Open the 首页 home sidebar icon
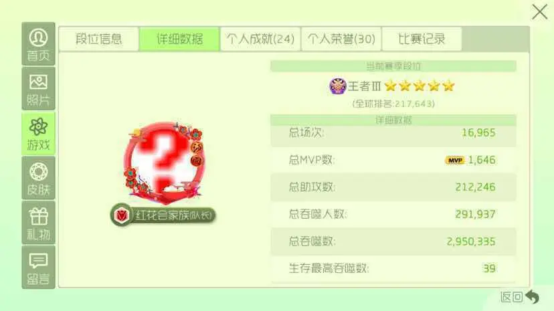Viewport: 554px width, 311px height. (38, 43)
